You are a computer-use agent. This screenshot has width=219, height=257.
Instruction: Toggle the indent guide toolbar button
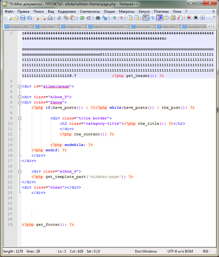pos(159,18)
